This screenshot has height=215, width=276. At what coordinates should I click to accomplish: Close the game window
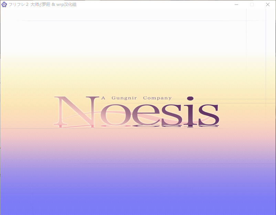(x=268, y=4)
